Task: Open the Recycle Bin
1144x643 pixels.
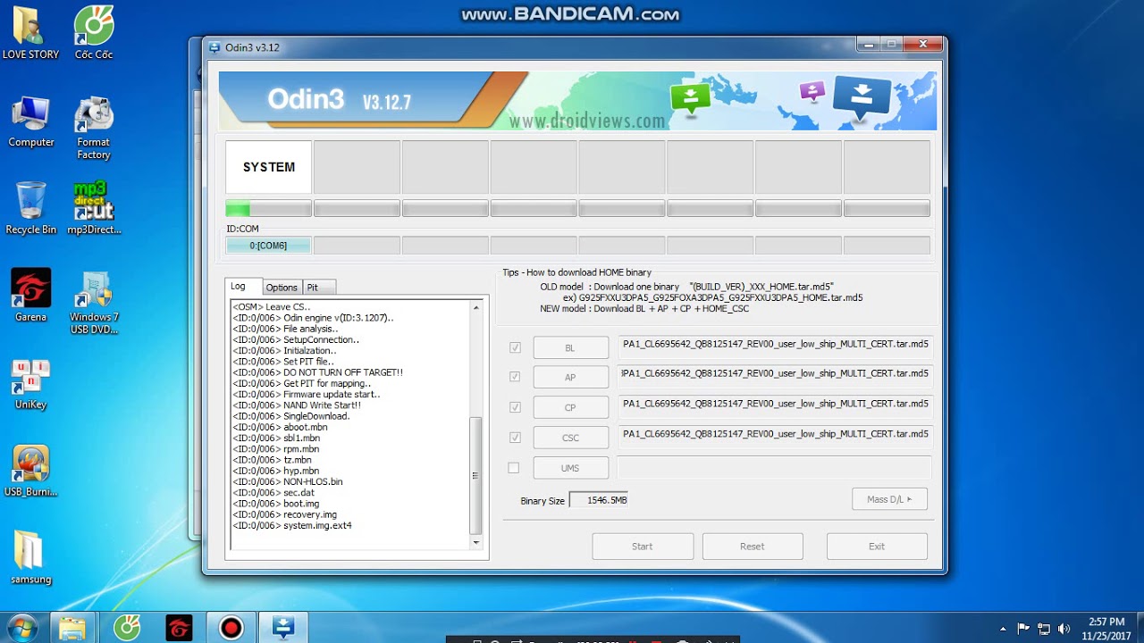Action: point(30,208)
